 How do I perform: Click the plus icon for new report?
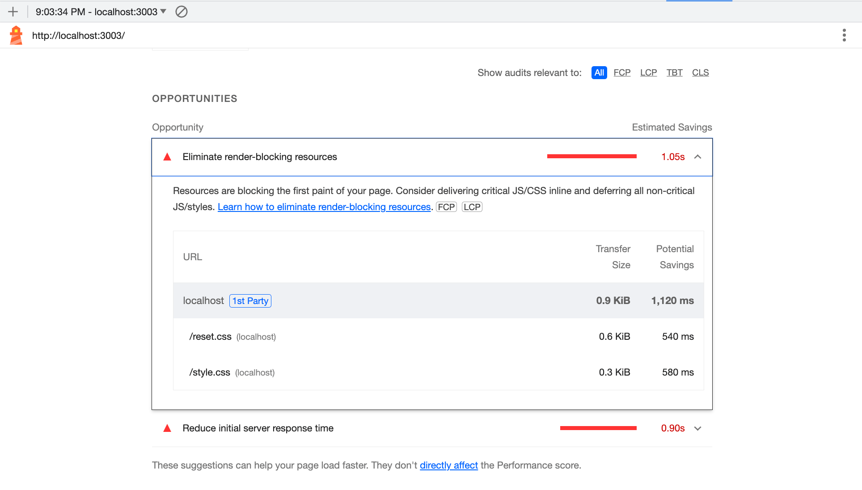tap(13, 12)
